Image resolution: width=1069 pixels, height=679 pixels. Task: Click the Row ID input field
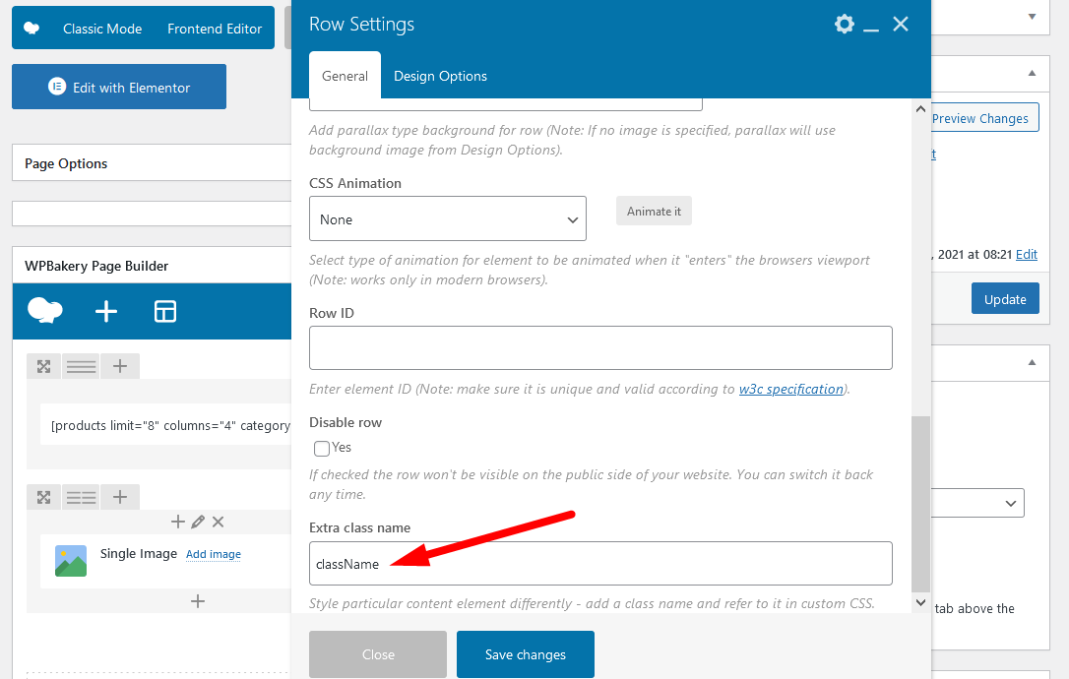(x=600, y=347)
